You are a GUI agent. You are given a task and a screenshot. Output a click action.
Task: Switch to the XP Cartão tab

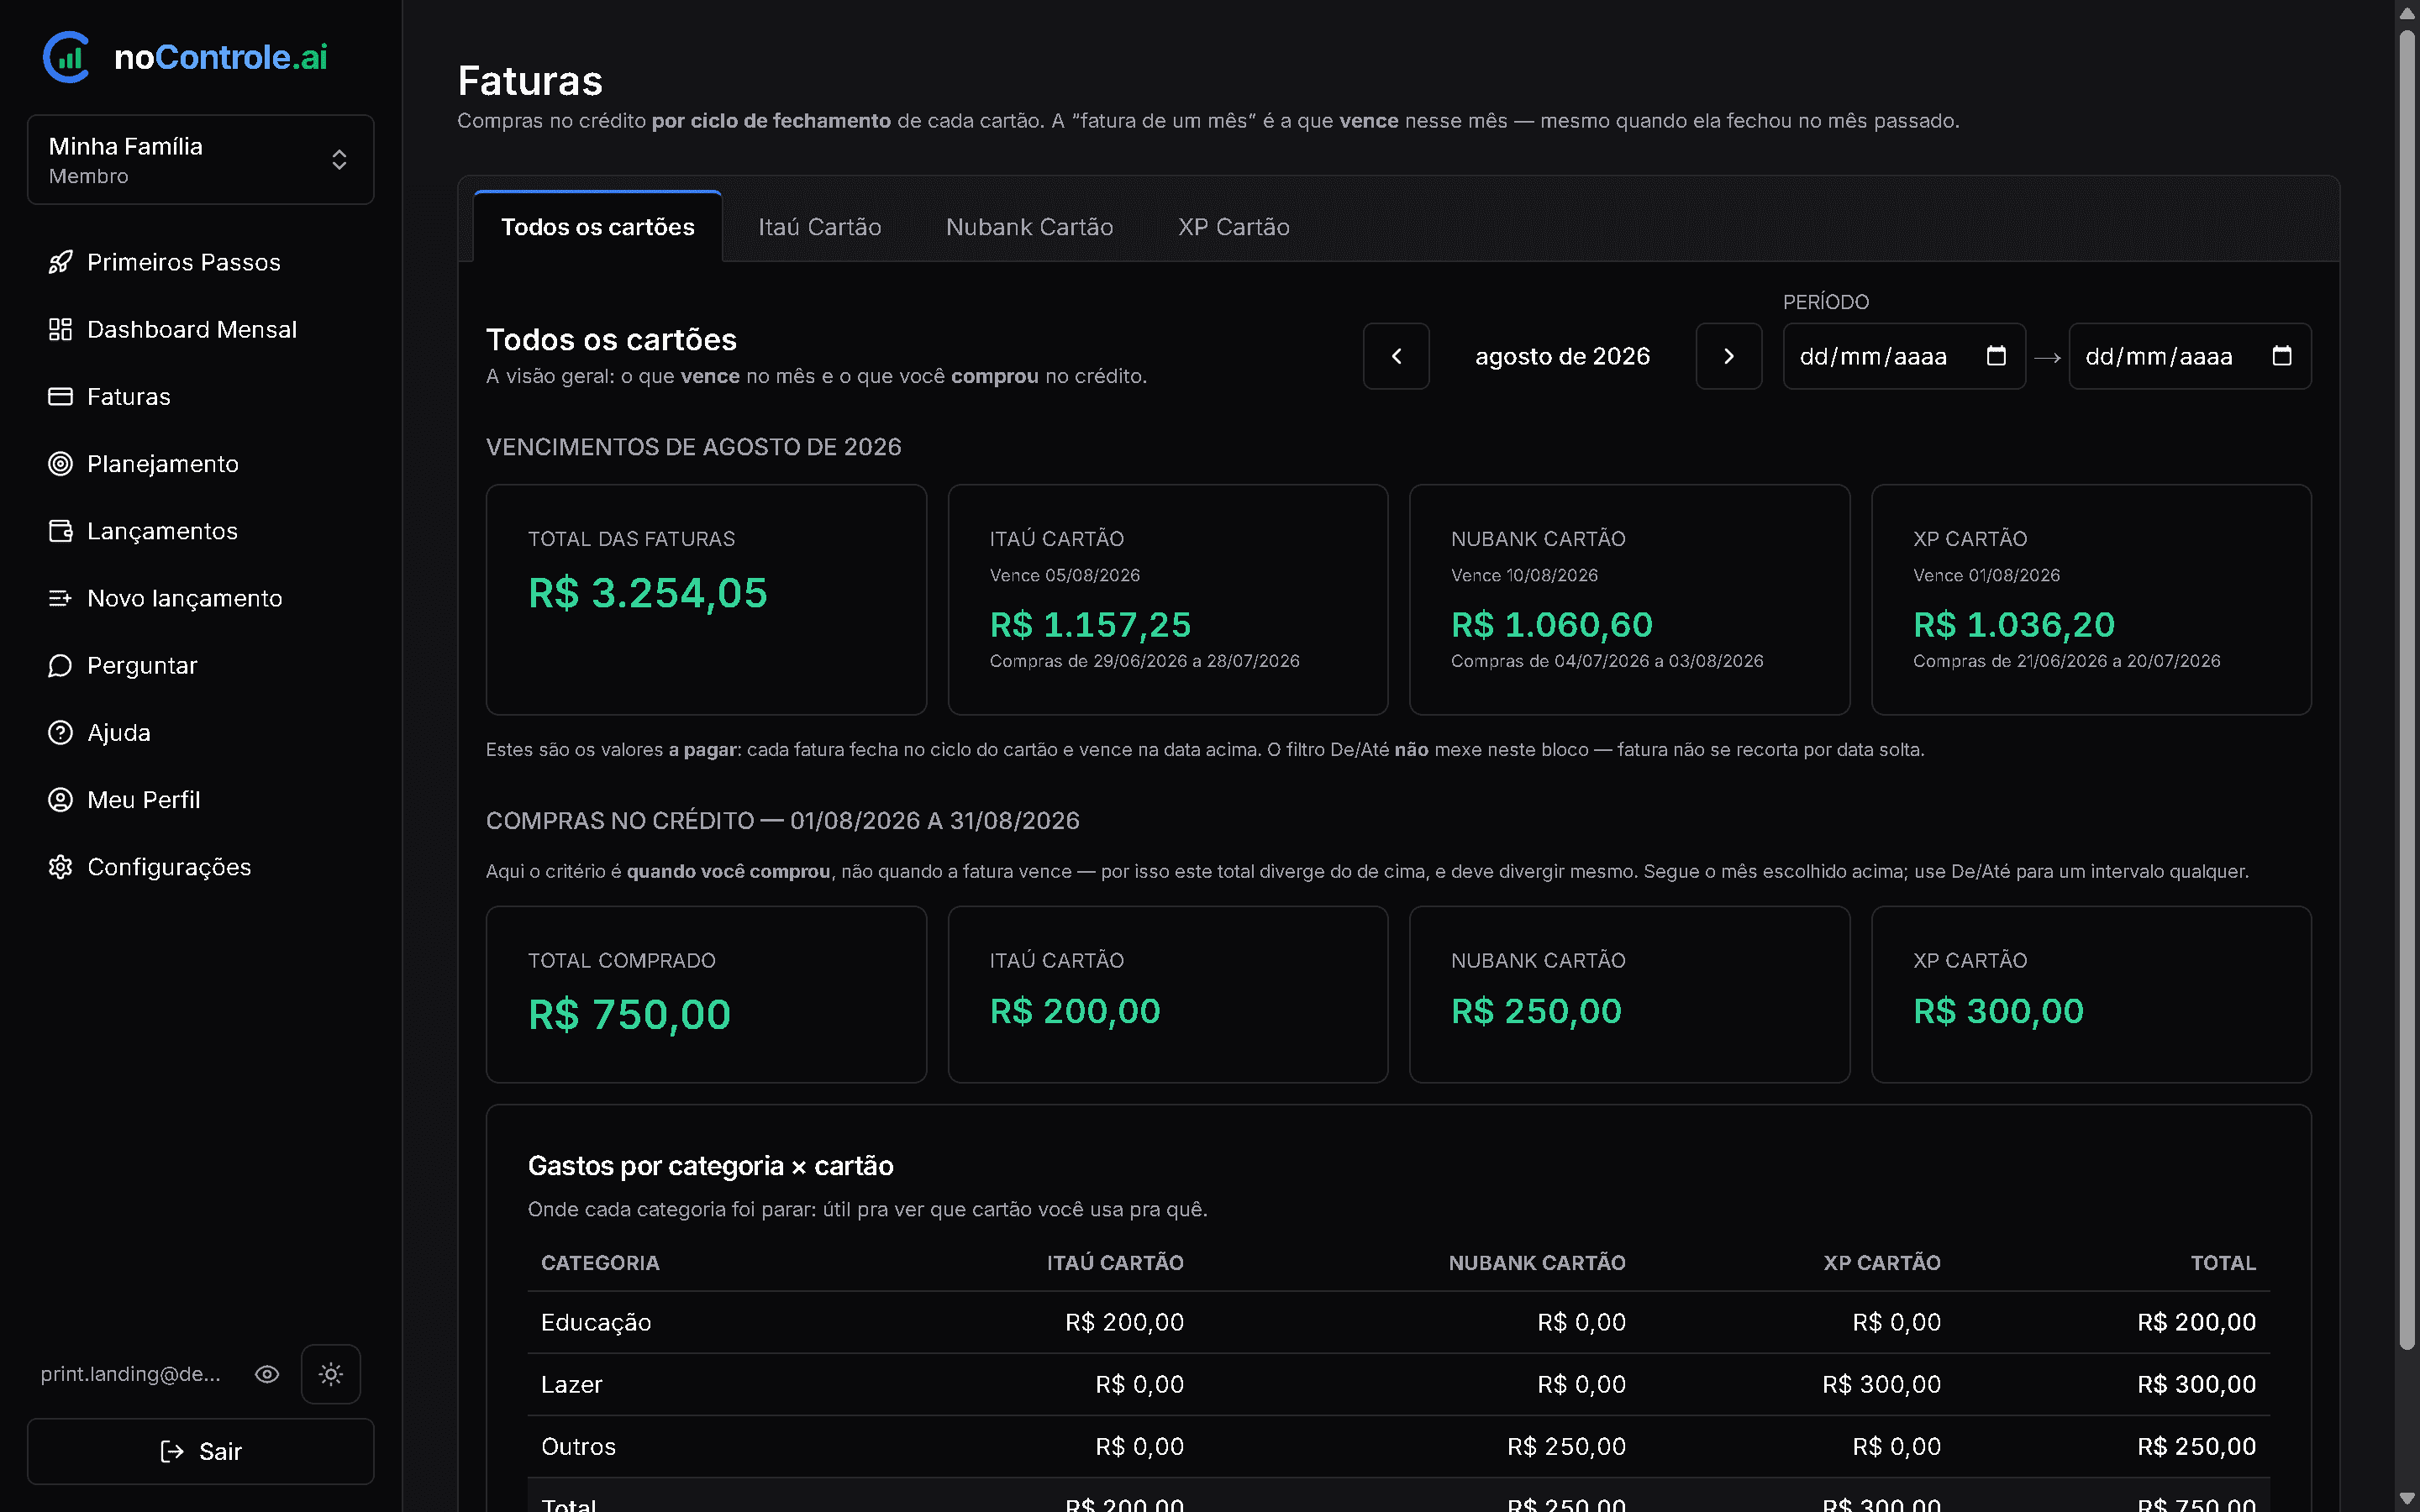tap(1234, 227)
